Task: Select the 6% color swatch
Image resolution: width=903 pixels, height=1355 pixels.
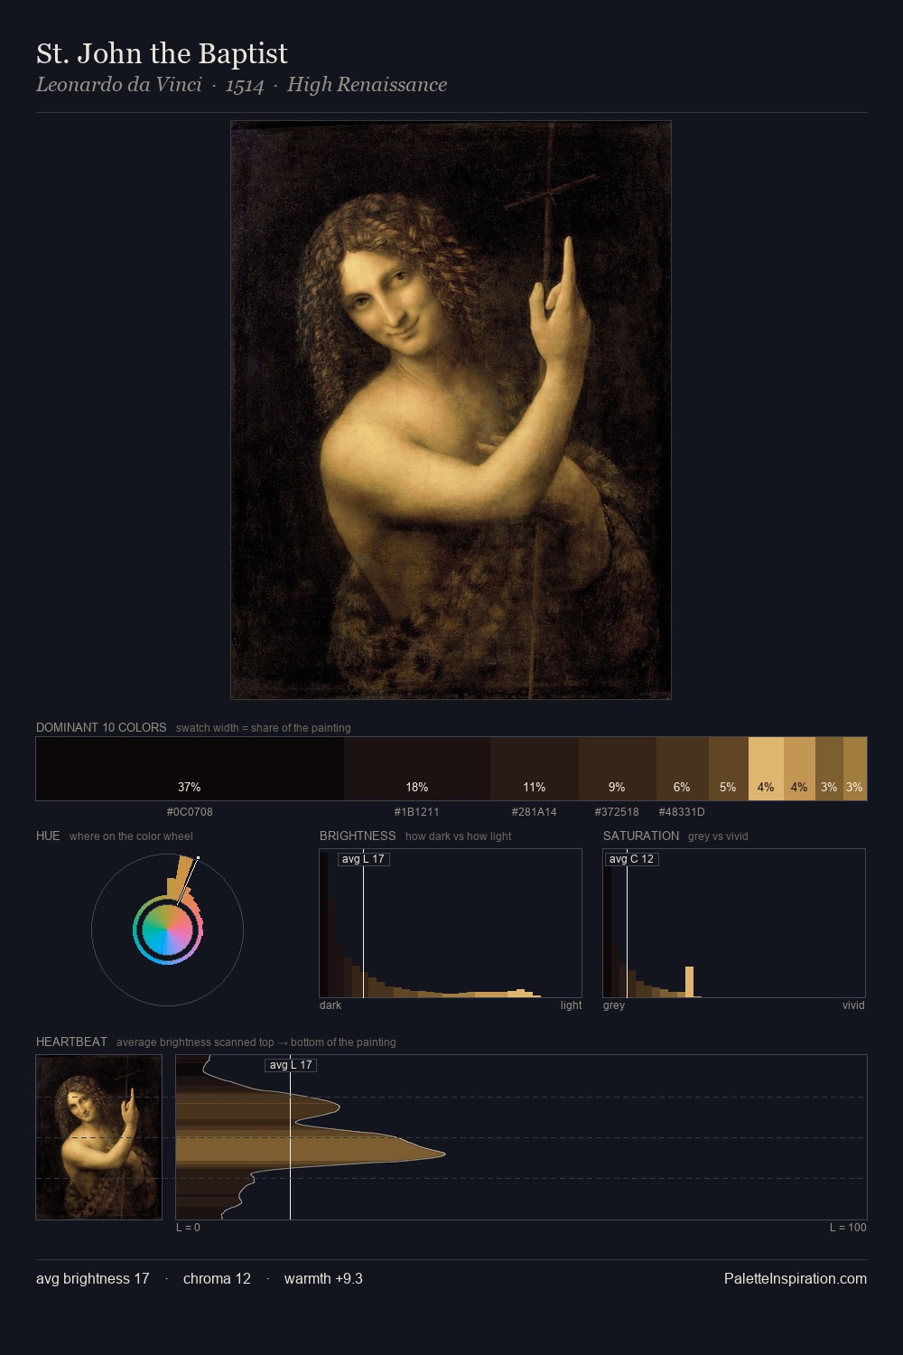Action: tap(683, 769)
